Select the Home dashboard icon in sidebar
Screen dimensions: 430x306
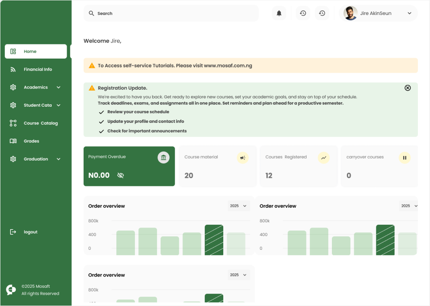point(13,51)
